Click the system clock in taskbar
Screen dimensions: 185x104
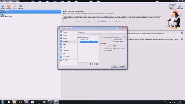[x=180, y=102]
